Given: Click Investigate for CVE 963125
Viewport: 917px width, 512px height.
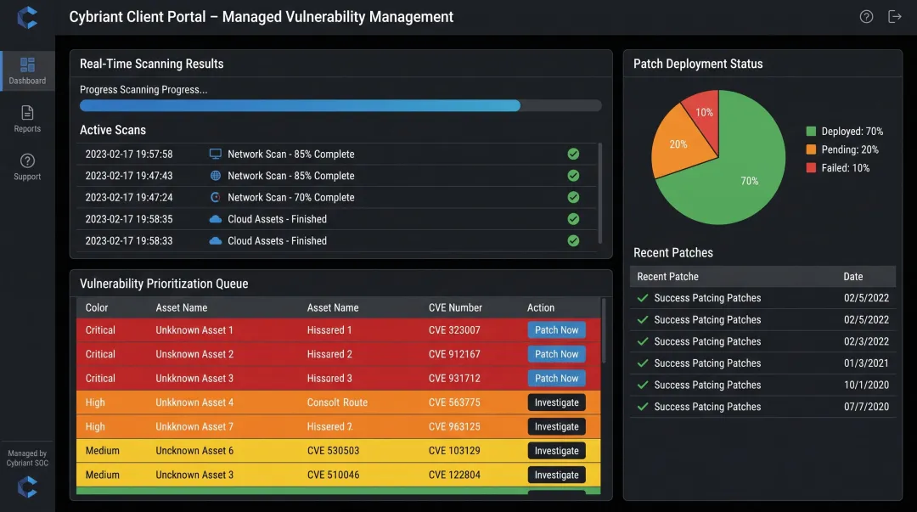Looking at the screenshot, I should point(556,426).
